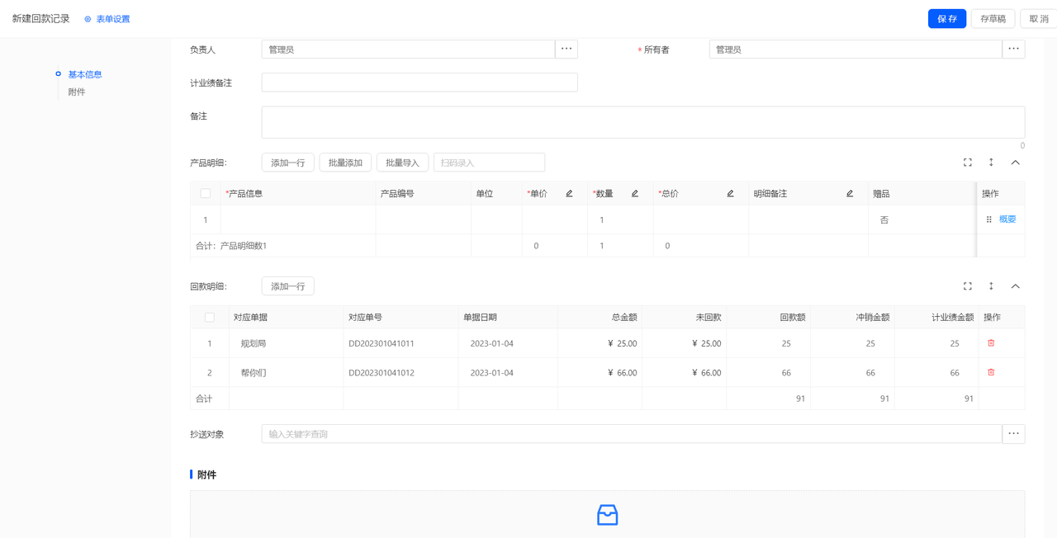Click product row 1 产品信息 cell
The image size is (1057, 538).
[298, 219]
